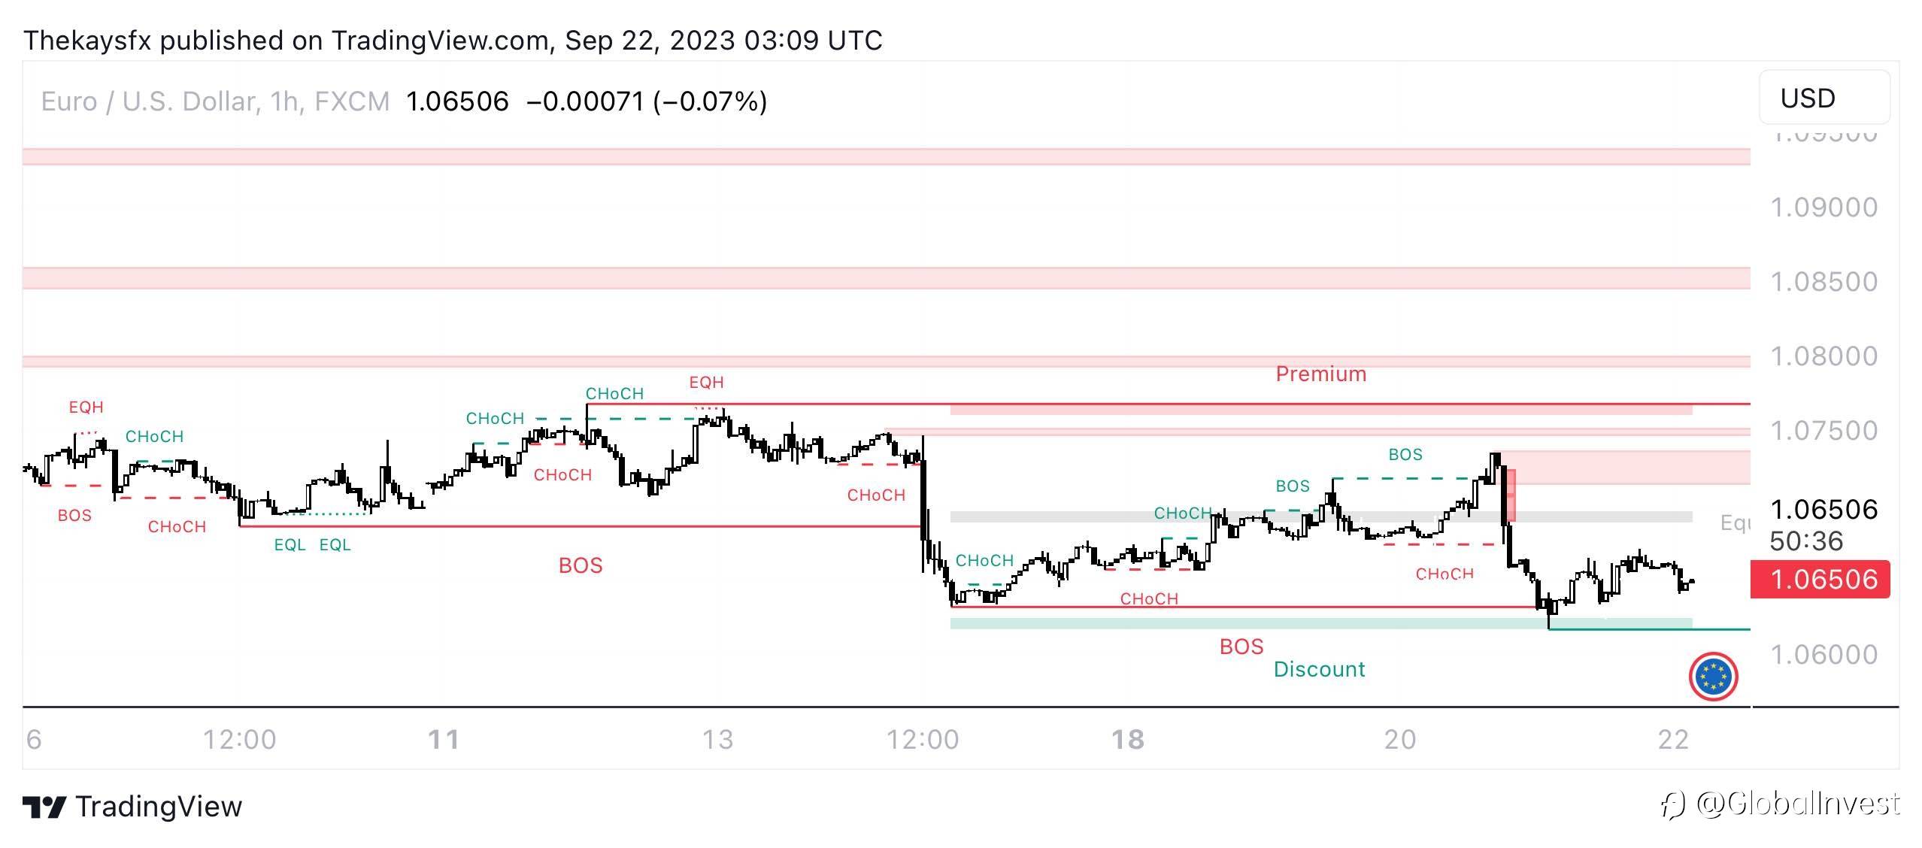Click the 11 date on the time axis
The height and width of the screenshot is (848, 1922).
click(444, 740)
